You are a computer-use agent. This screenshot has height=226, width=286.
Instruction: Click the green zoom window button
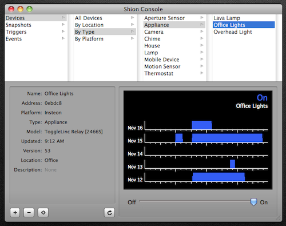pyautogui.click(x=30, y=9)
